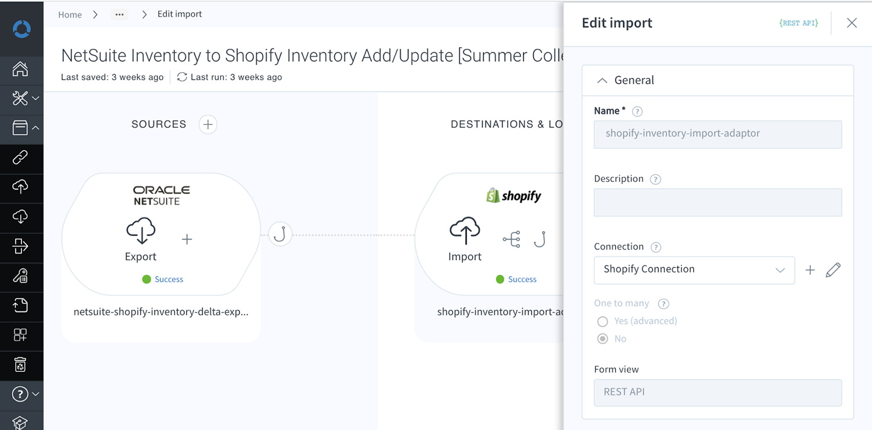
Task: Expand the Help menu chevron in sidebar
Action: [35, 394]
